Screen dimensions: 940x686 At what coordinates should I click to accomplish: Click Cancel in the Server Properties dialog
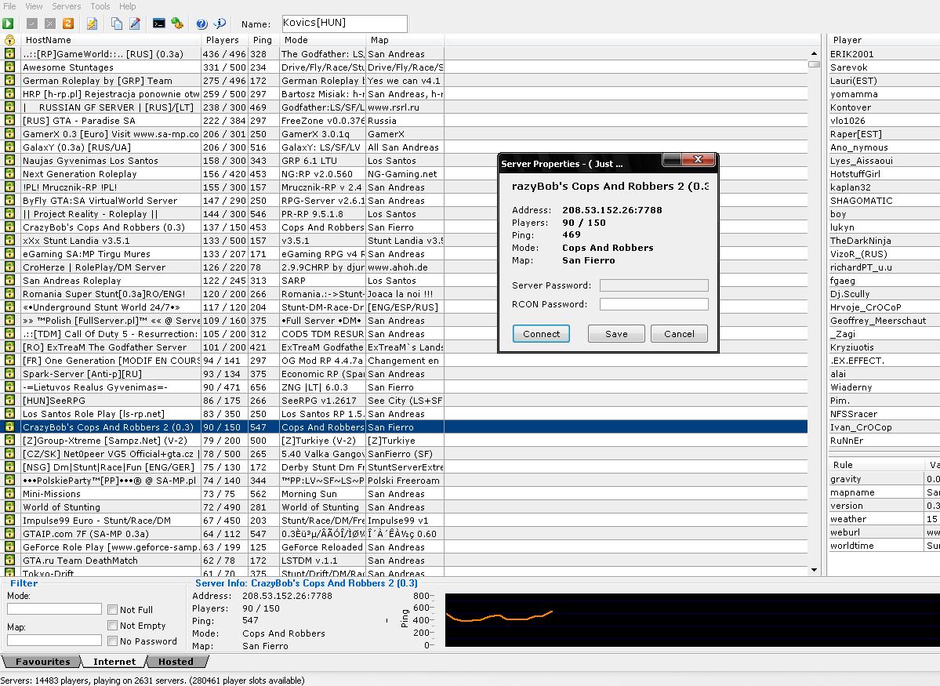pos(679,334)
